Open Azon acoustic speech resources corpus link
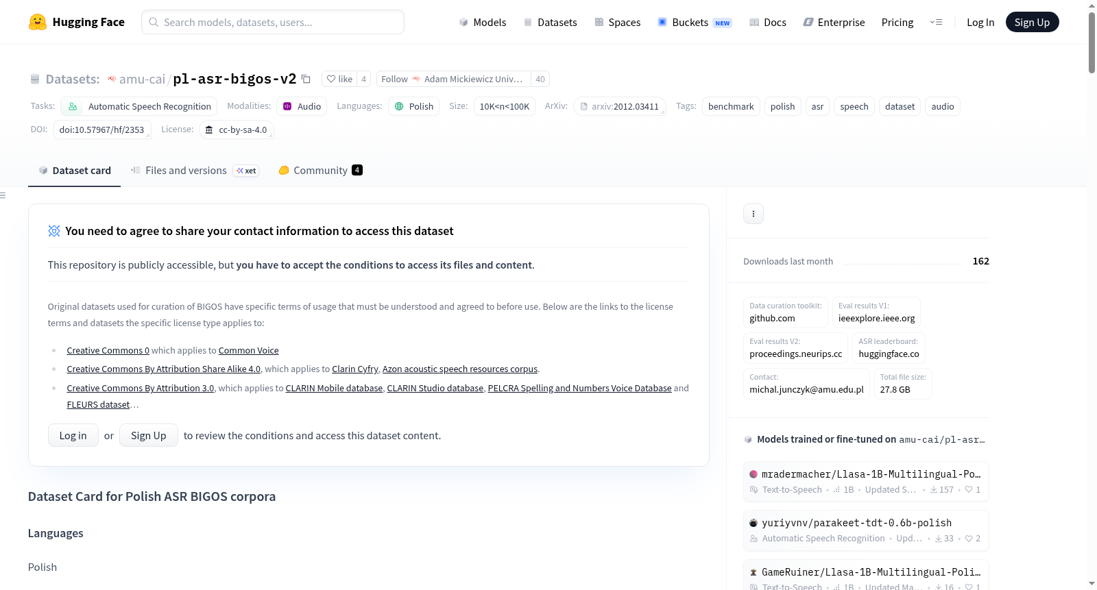 (460, 369)
